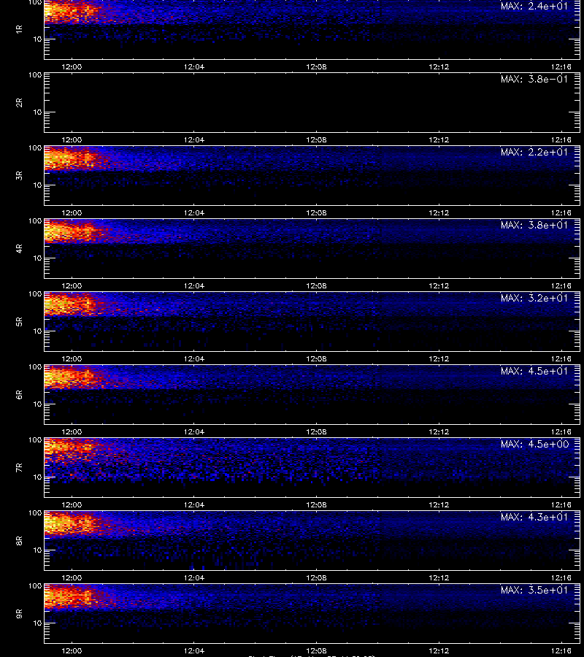Select the MAX: 3.5e+01 readout

tap(534, 590)
